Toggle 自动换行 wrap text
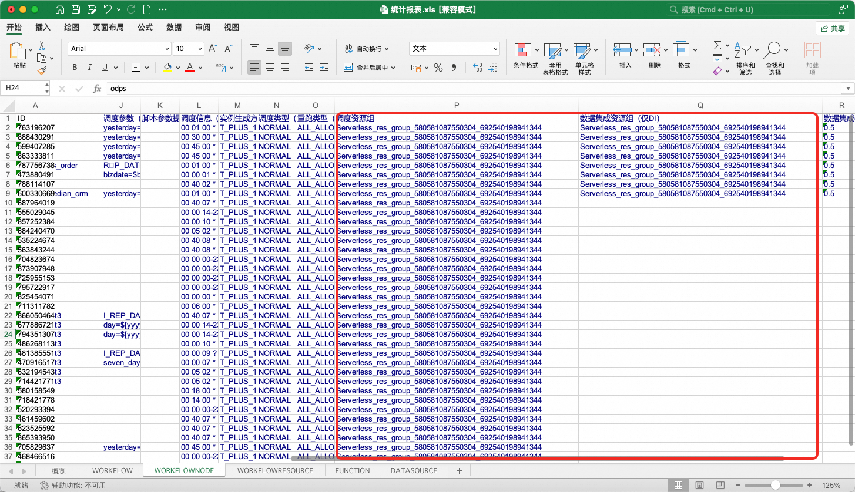Image resolution: width=855 pixels, height=492 pixels. tap(367, 49)
